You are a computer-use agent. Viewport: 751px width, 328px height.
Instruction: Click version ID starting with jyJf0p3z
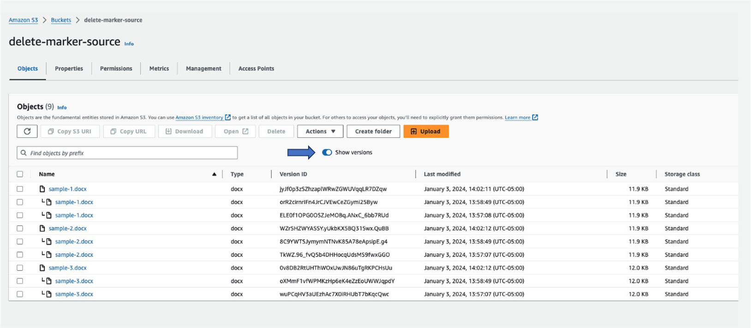click(x=333, y=189)
